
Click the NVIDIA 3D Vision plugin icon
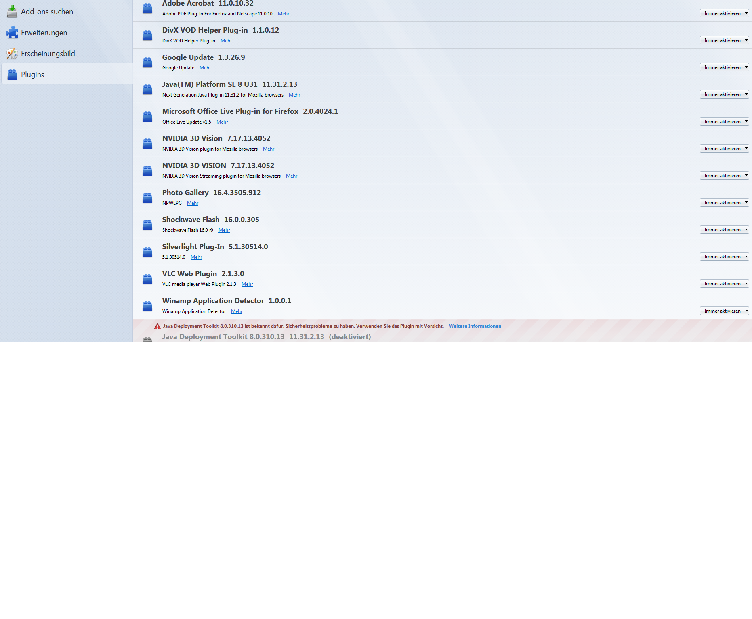click(147, 144)
